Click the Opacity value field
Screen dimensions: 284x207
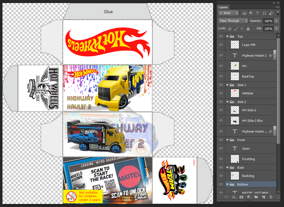(269, 21)
